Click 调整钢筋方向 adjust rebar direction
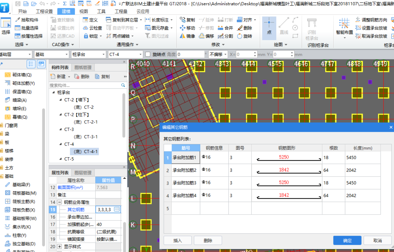Viewport: 394px width, 252px height. tap(371, 20)
